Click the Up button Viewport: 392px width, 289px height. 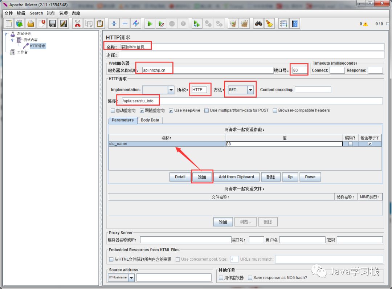pos(290,177)
